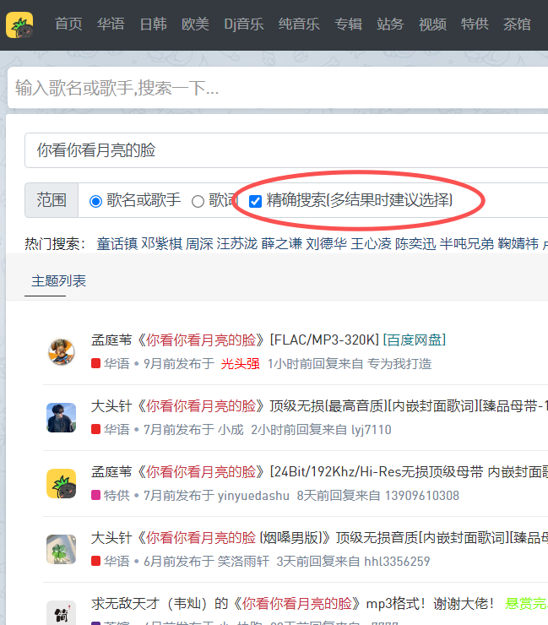Viewport: 548px width, 625px height.
Task: Open the 百度网盘 link in first thread
Action: click(x=414, y=340)
